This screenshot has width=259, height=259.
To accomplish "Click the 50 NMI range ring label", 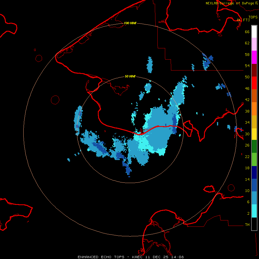I will [130, 76].
